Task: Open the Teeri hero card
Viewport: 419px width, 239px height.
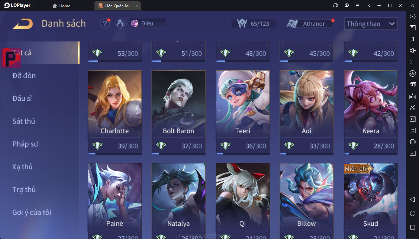Action: tap(243, 113)
